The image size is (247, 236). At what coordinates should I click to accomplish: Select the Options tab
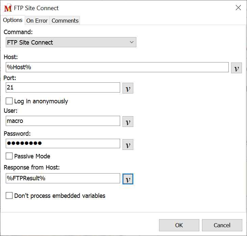tap(13, 20)
